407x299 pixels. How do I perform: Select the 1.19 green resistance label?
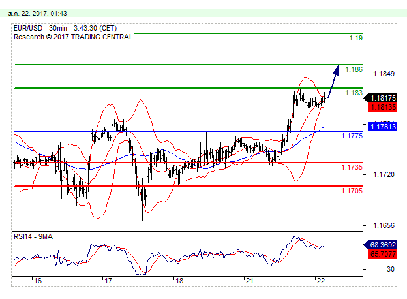[x=355, y=39]
